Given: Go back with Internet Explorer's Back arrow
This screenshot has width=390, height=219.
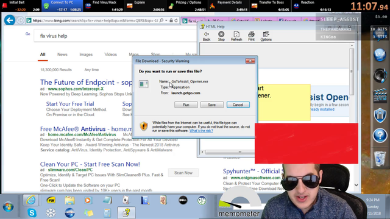Looking at the screenshot, I should pos(10,20).
